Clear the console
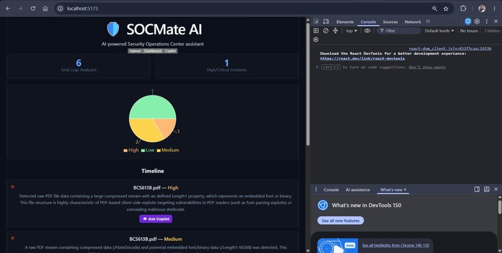The image size is (502, 253). [326, 31]
